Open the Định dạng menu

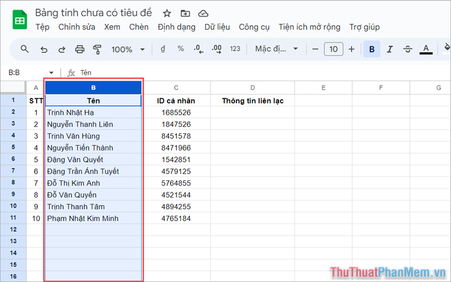(177, 27)
